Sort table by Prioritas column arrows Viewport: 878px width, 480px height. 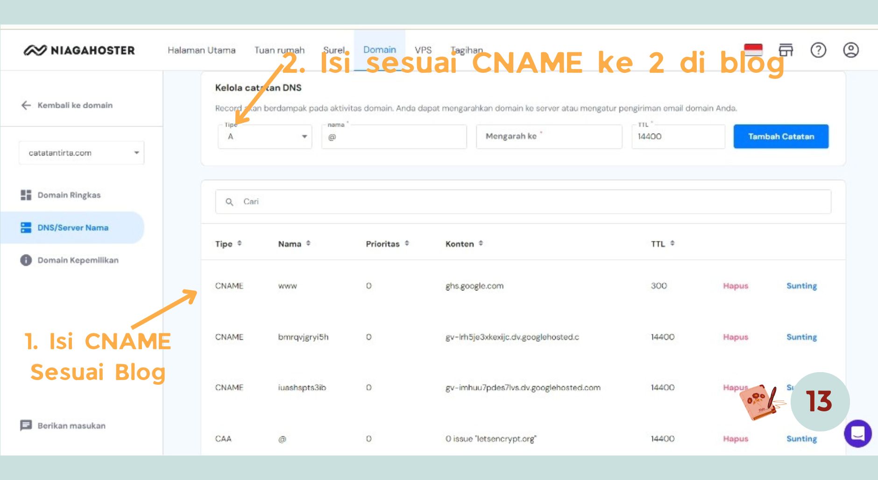pos(407,243)
